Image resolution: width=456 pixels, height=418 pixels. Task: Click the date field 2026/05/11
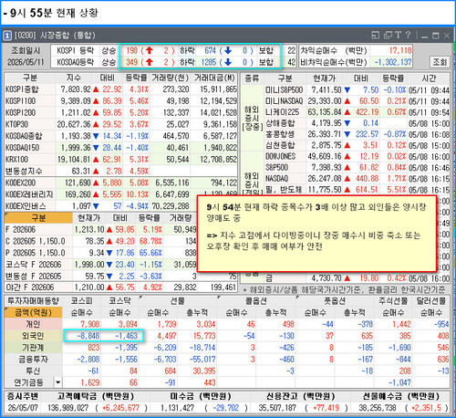[26, 62]
